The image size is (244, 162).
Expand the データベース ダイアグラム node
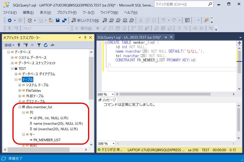click(x=16, y=74)
